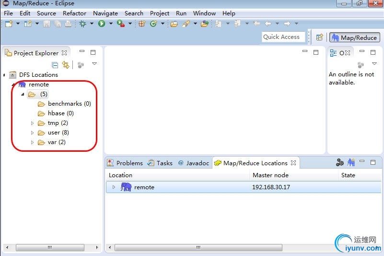Select the Map/Reduce perspective button
Image resolution: width=384 pixels, height=256 pixels.
point(355,37)
